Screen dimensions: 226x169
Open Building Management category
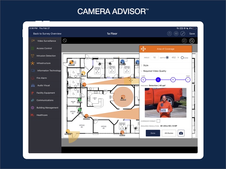tap(45, 108)
